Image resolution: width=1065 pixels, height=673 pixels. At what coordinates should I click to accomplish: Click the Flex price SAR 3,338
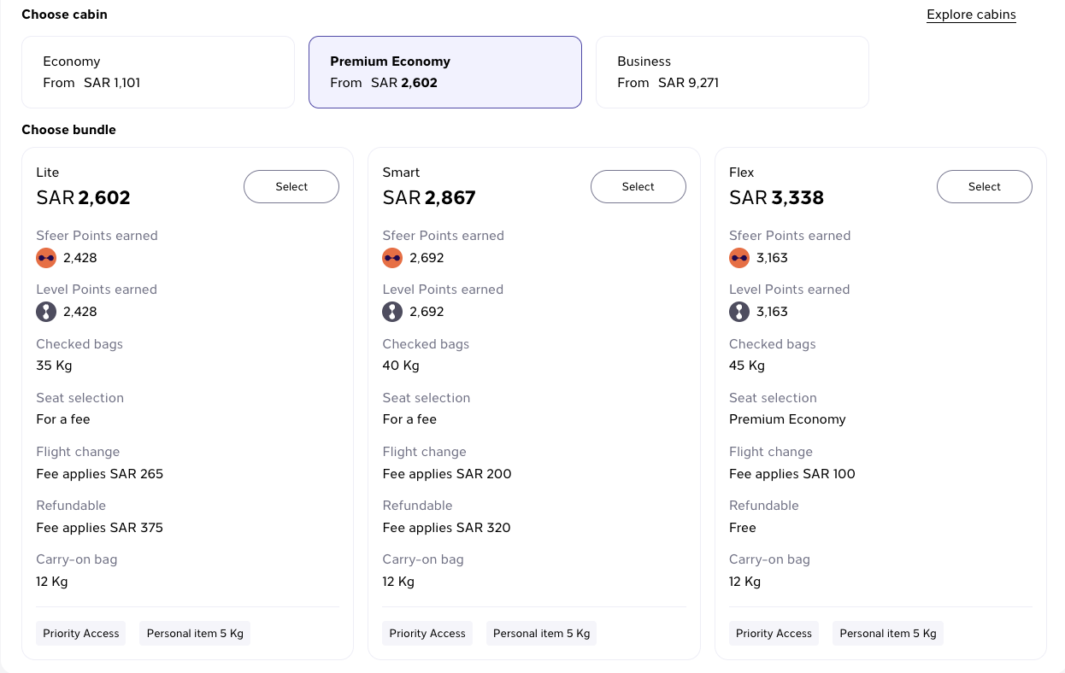pyautogui.click(x=776, y=198)
